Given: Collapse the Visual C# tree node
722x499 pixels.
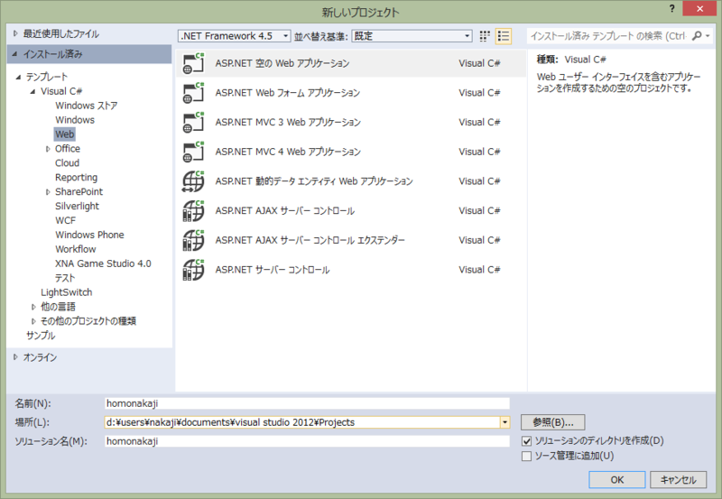Looking at the screenshot, I should [32, 91].
